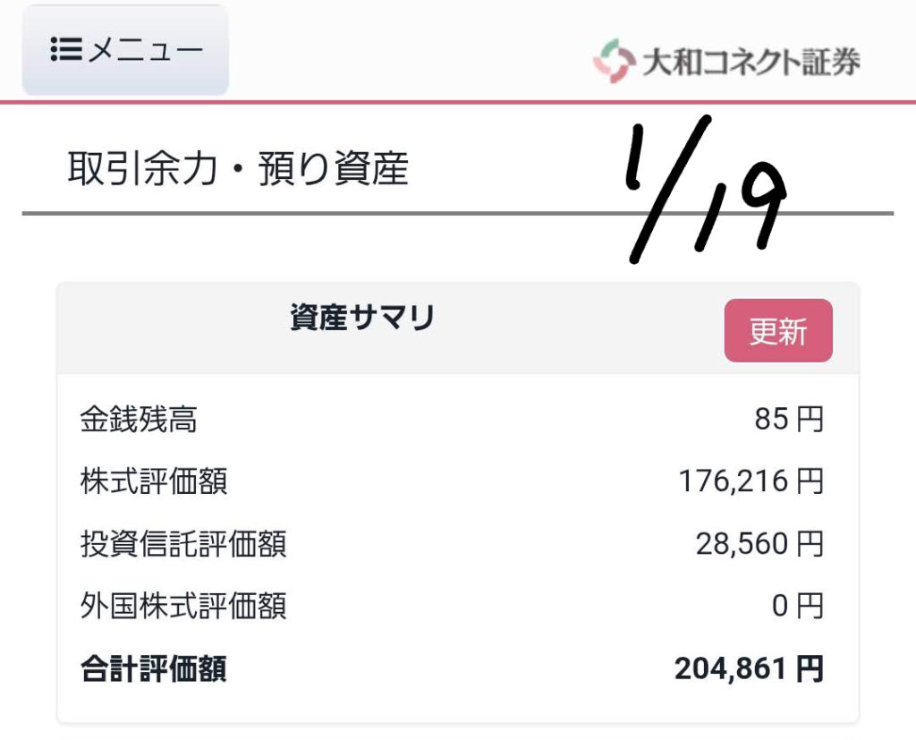Select the 金銭残高 row label
916x740 pixels.
pyautogui.click(x=139, y=419)
